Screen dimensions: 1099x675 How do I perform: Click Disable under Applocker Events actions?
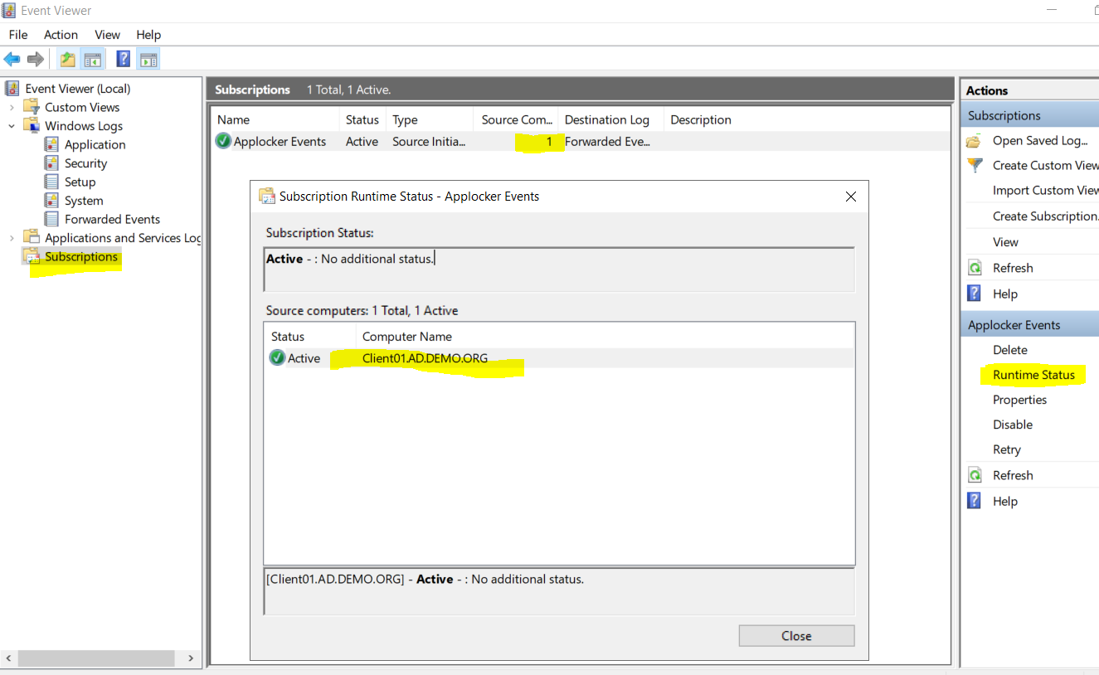tap(1013, 425)
